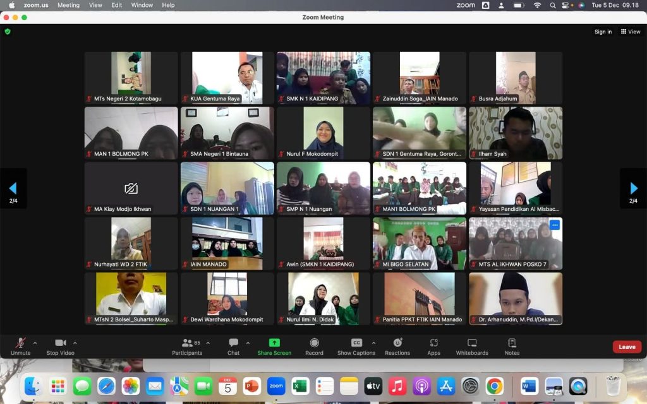Open the Notes panel
The width and height of the screenshot is (647, 404).
pyautogui.click(x=512, y=345)
